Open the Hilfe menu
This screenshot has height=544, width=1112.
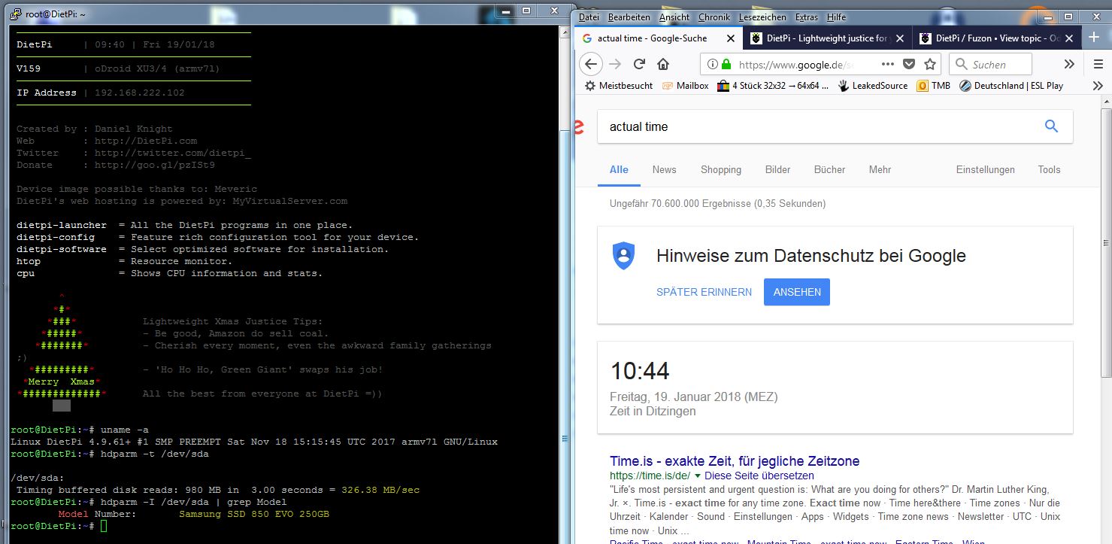tap(836, 17)
